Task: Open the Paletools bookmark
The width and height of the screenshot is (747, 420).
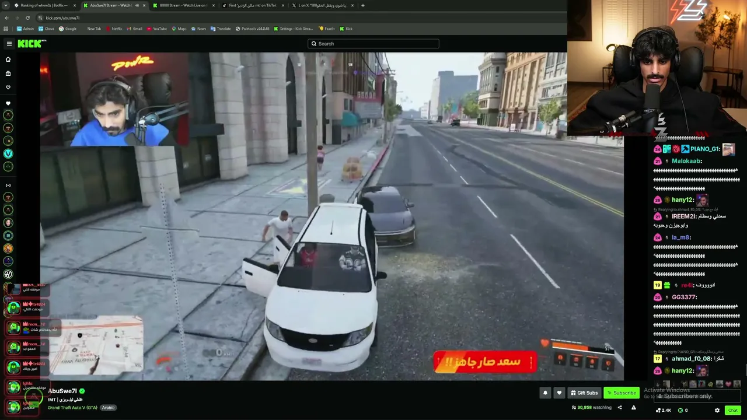Action: click(x=252, y=29)
